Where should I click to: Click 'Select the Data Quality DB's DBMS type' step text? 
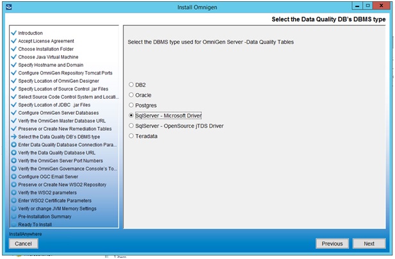[x=59, y=137]
